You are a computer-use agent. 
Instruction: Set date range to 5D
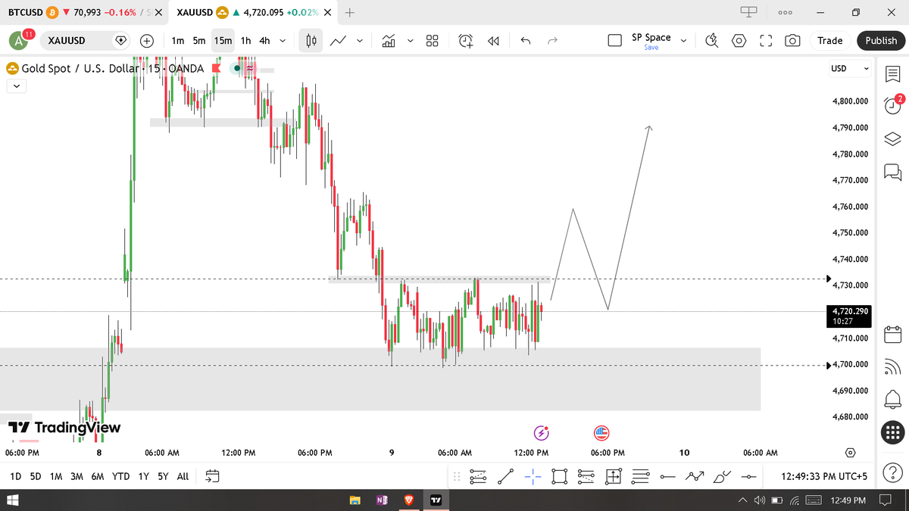(36, 476)
